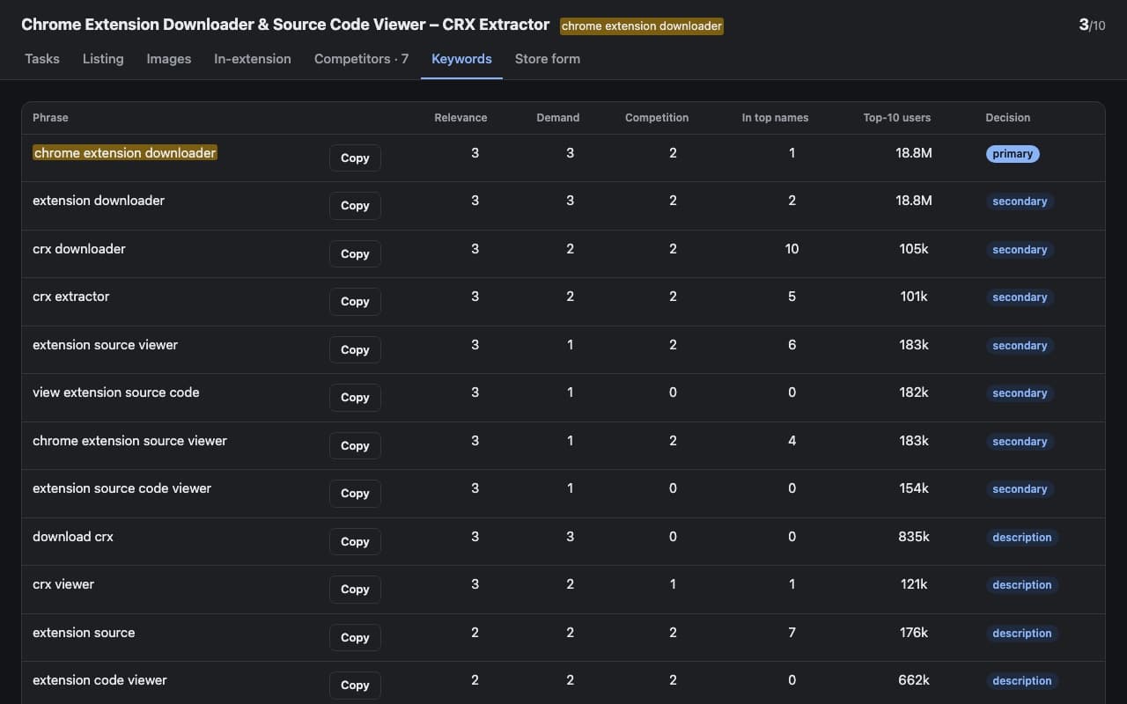Image resolution: width=1127 pixels, height=704 pixels.
Task: Copy 'extension source code viewer' phrase
Action: (x=355, y=494)
